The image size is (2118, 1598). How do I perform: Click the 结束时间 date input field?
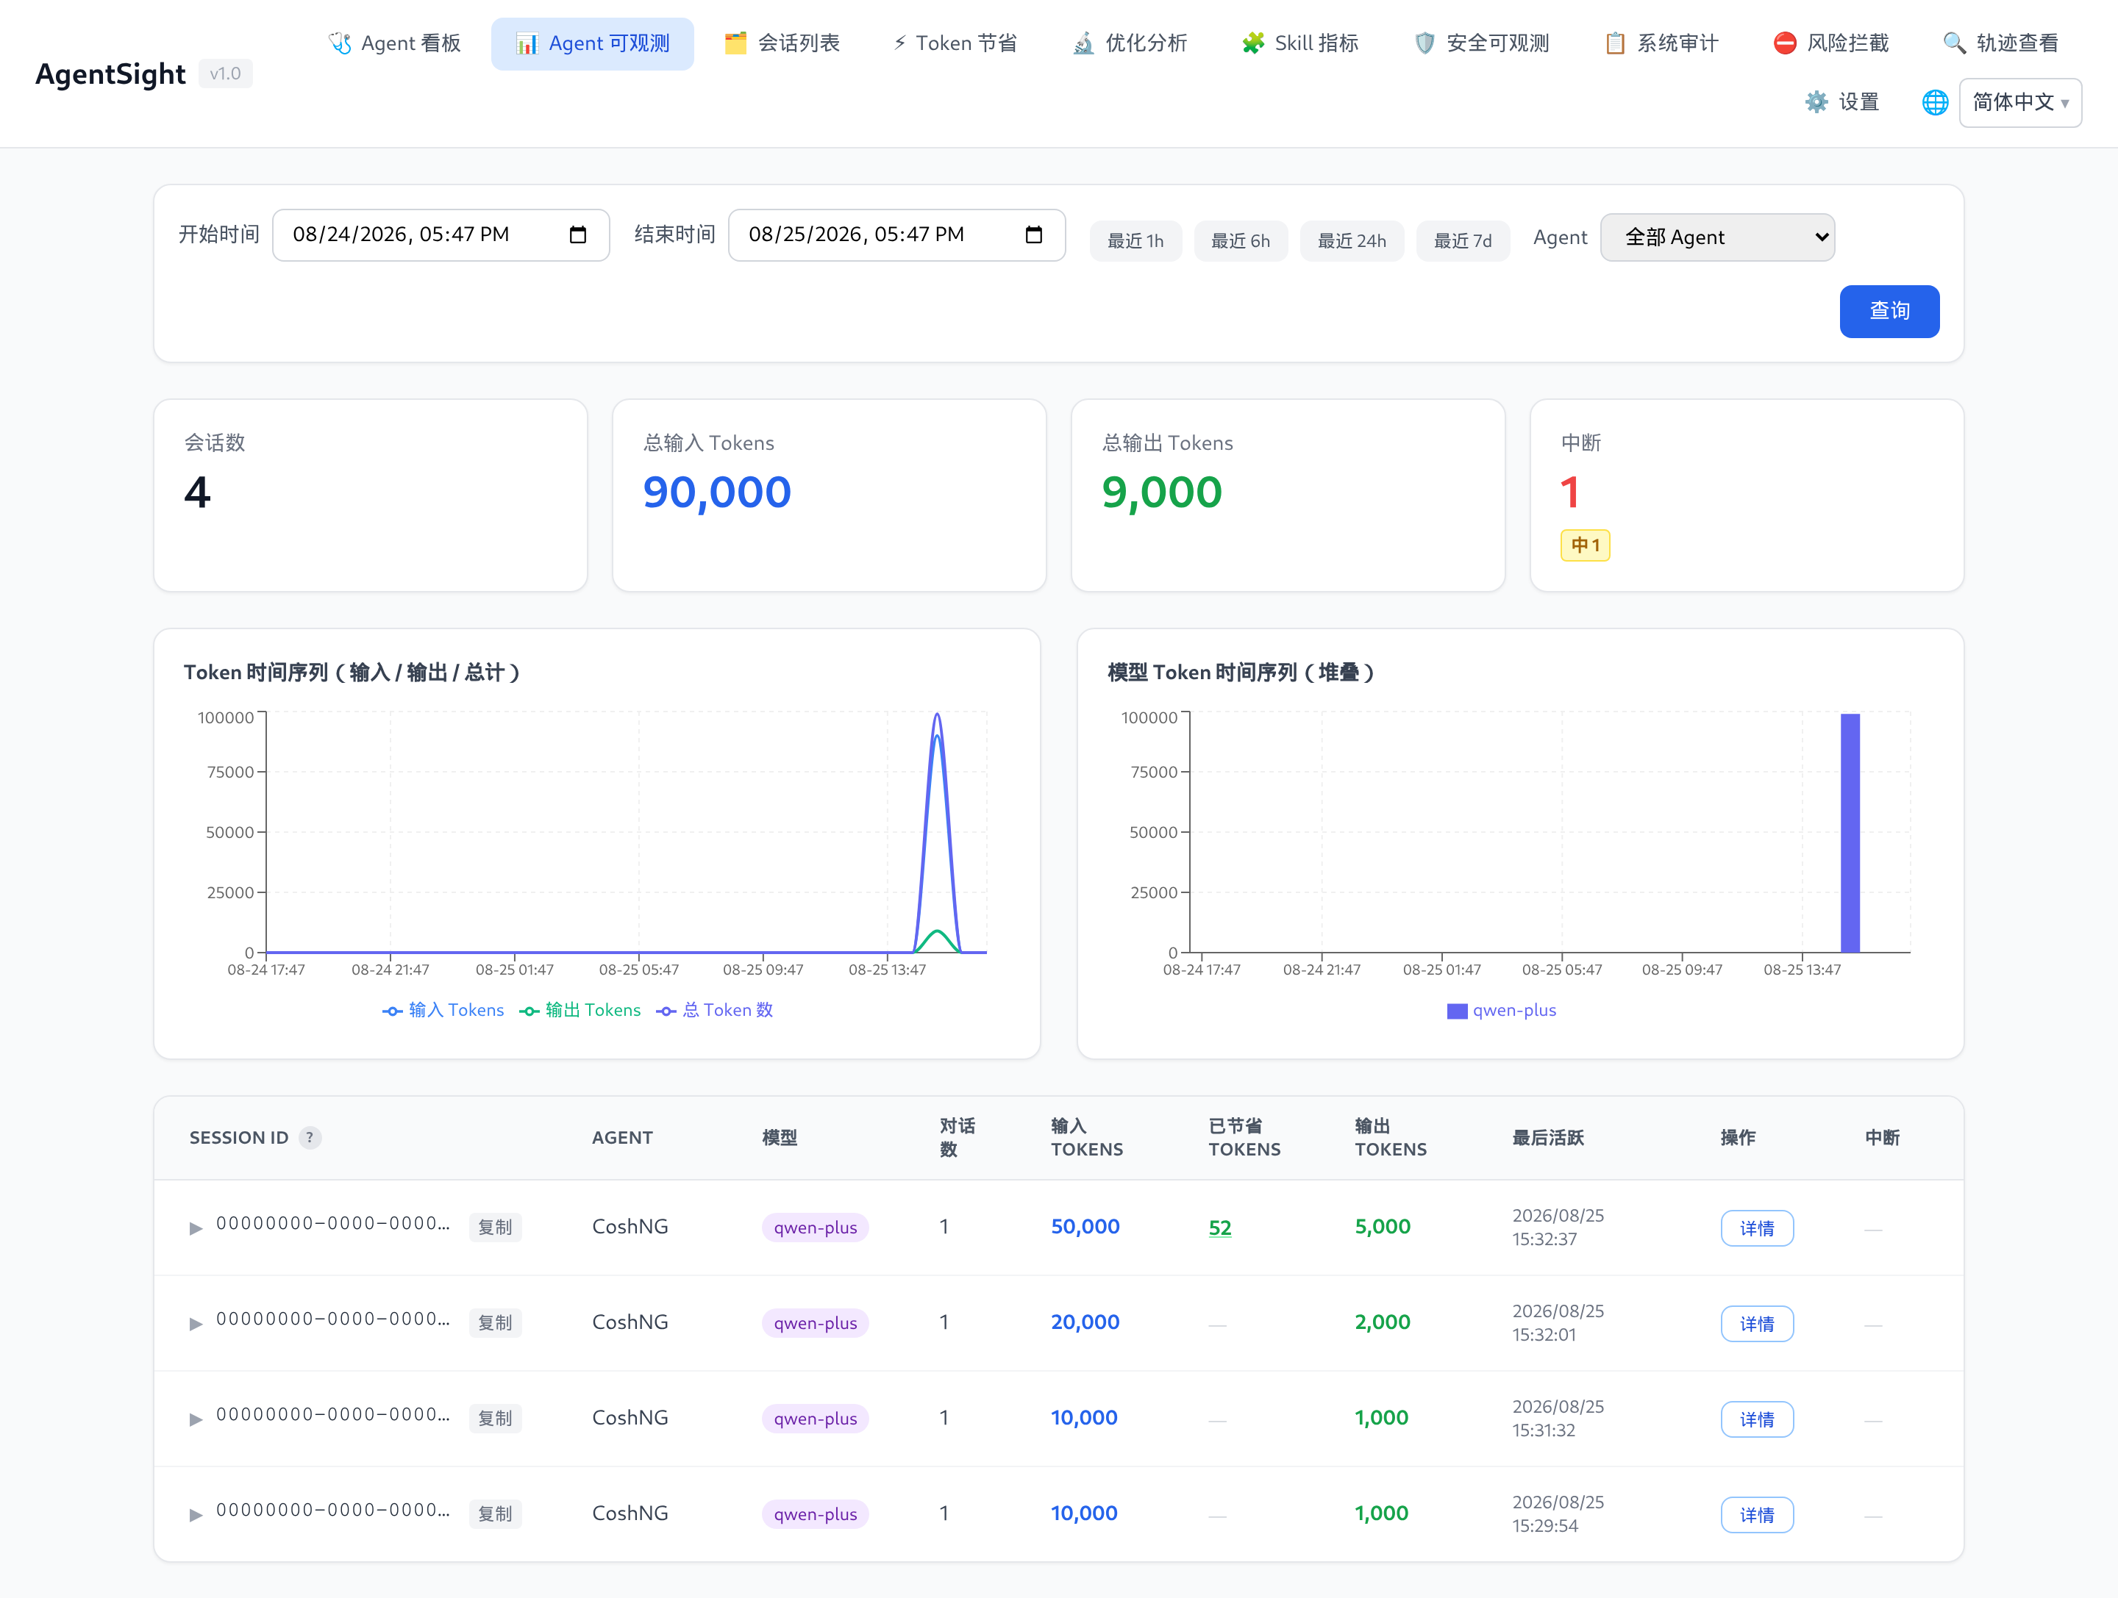896,234
